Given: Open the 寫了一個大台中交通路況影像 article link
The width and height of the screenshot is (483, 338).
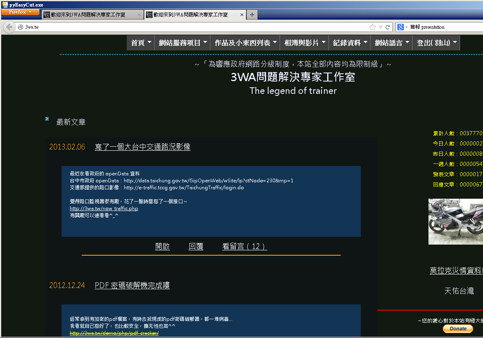Looking at the screenshot, I should click(x=142, y=147).
